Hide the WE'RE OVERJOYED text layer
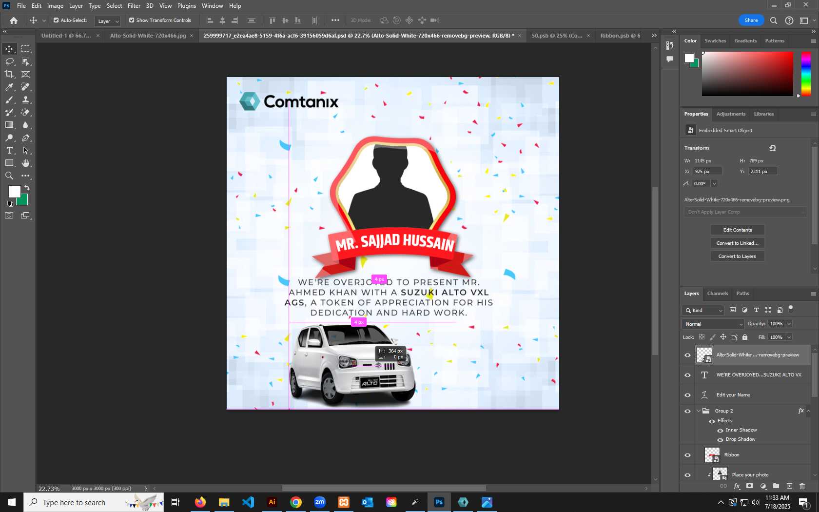Image resolution: width=819 pixels, height=512 pixels. (x=688, y=375)
